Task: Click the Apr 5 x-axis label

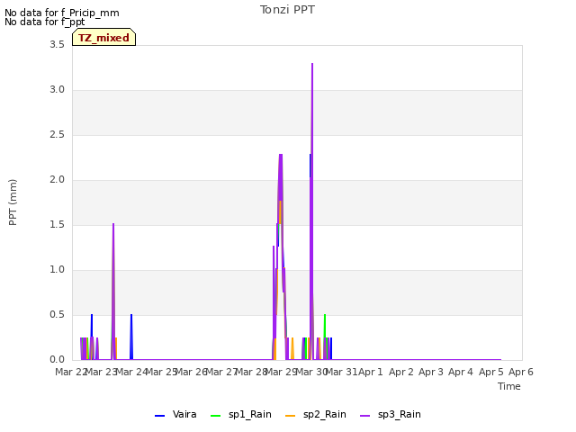Action: tap(491, 372)
